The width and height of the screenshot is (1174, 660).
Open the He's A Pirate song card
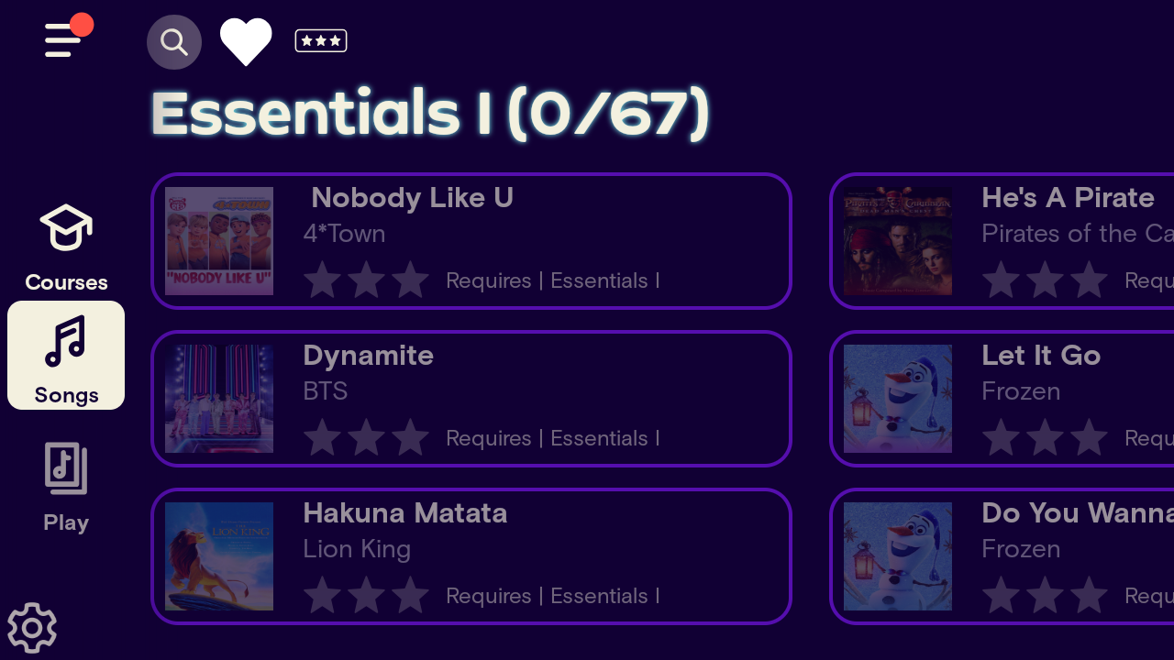click(x=1002, y=241)
